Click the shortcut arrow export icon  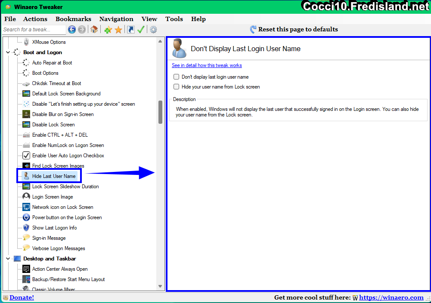tap(131, 29)
